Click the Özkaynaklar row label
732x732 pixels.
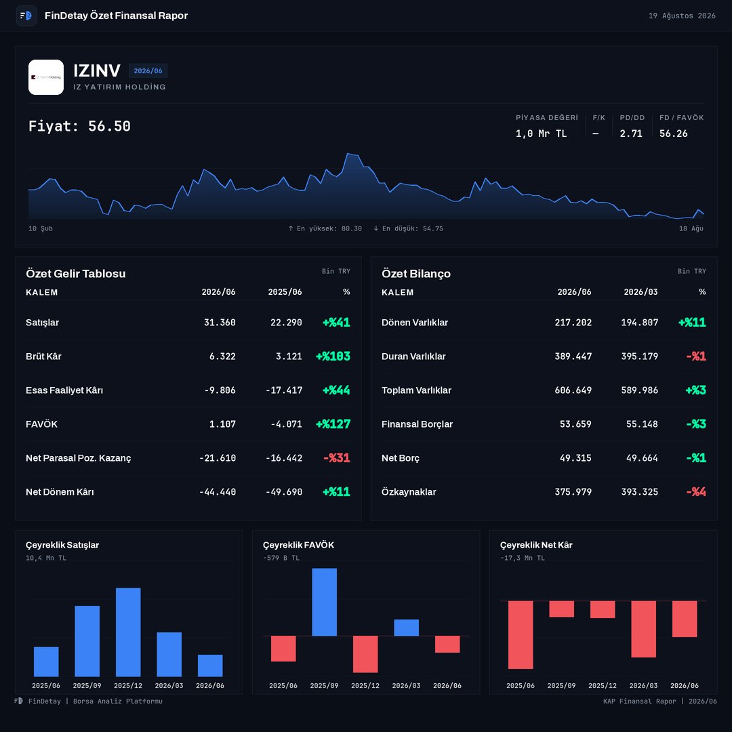[x=409, y=491]
